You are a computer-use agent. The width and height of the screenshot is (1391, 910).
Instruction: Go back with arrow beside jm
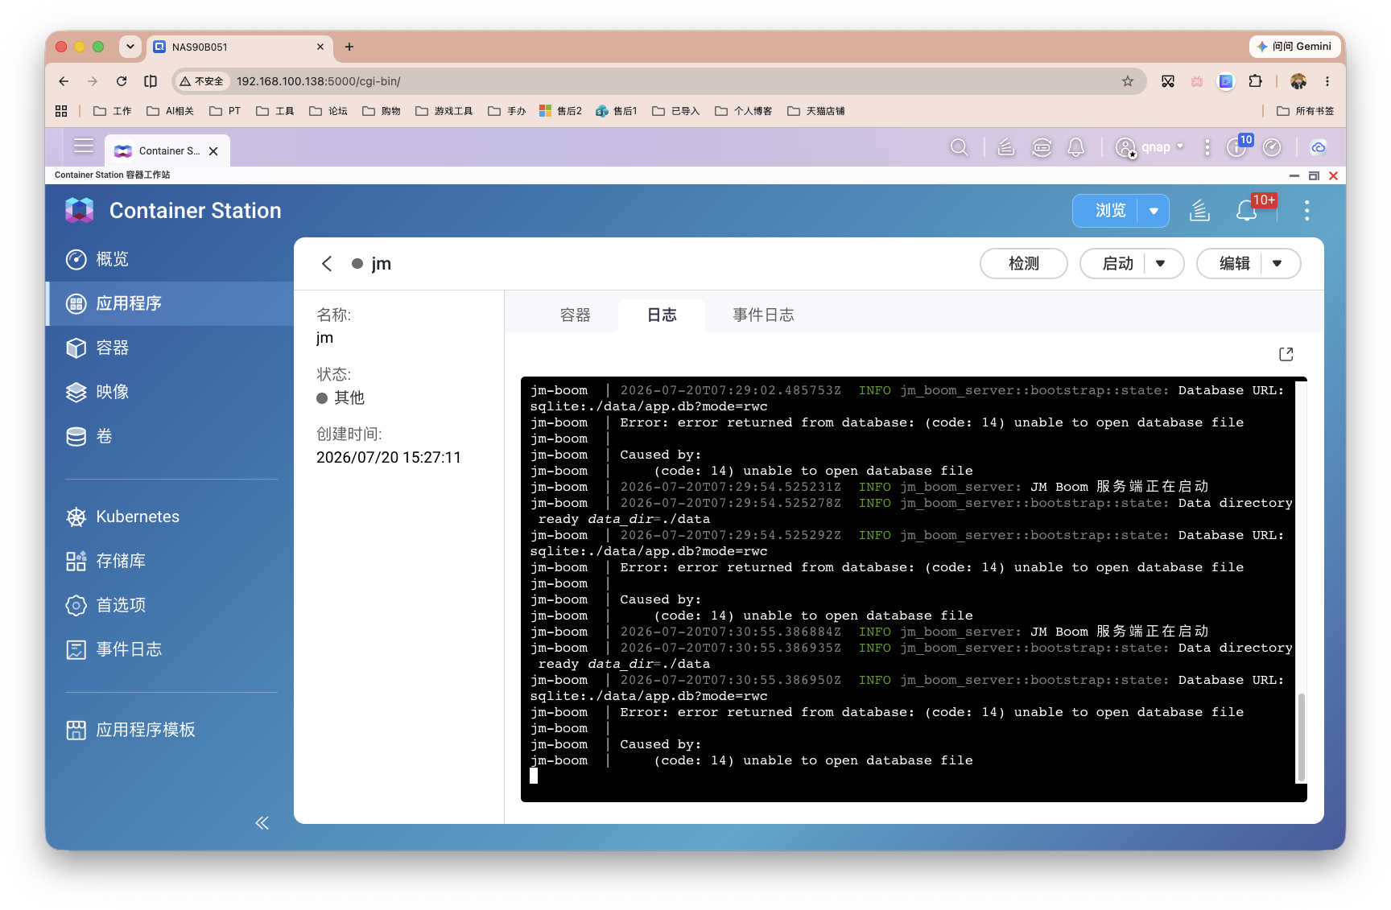pos(327,264)
